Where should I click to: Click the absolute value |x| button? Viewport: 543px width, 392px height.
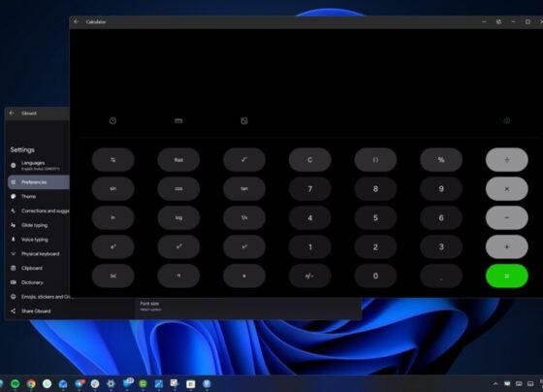[112, 276]
